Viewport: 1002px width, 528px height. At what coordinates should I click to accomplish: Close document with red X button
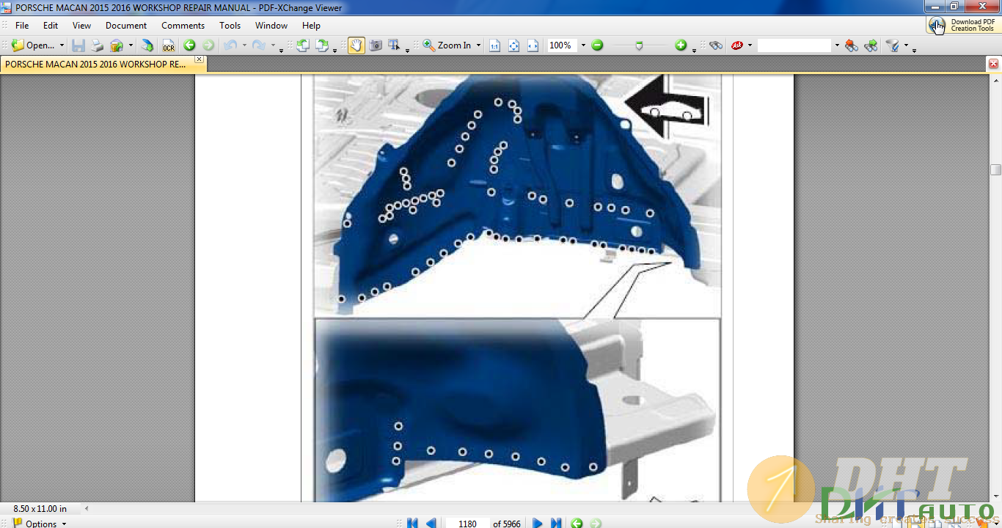(x=994, y=64)
